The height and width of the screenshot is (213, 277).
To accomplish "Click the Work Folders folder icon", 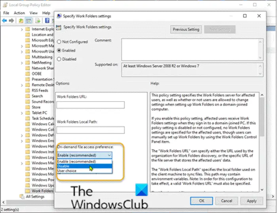I will click(x=28, y=191).
